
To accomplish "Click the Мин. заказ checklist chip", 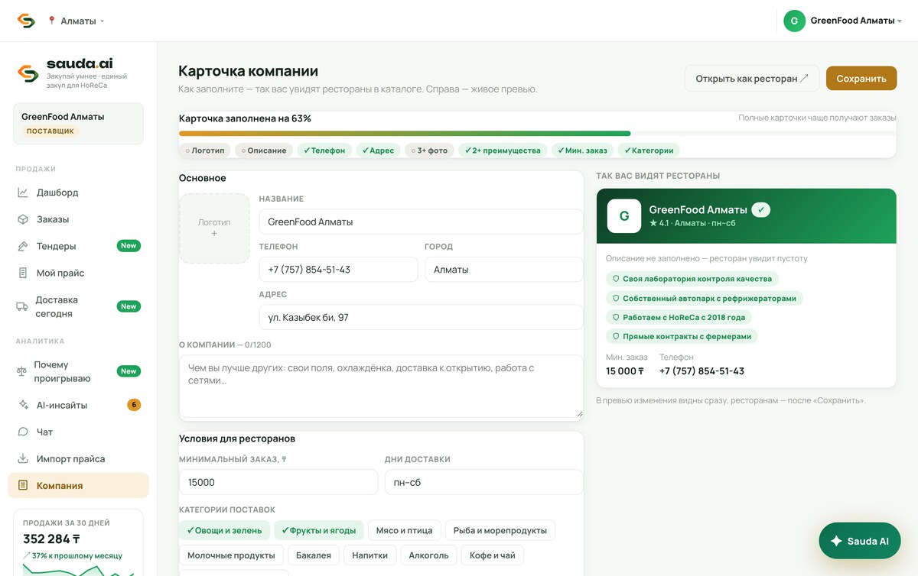I will (582, 150).
